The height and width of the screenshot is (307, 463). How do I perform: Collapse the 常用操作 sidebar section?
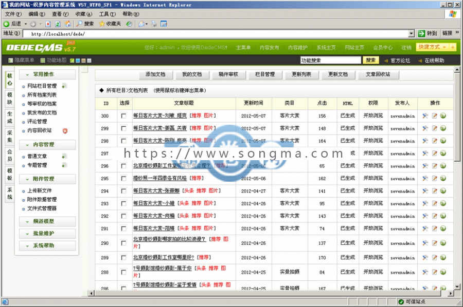point(47,74)
